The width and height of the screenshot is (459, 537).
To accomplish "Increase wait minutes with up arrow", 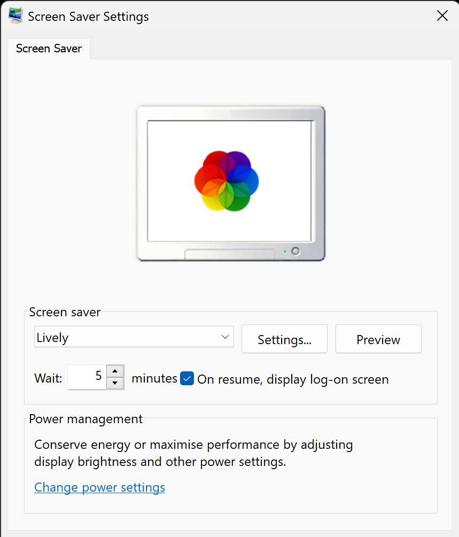I will click(x=115, y=372).
